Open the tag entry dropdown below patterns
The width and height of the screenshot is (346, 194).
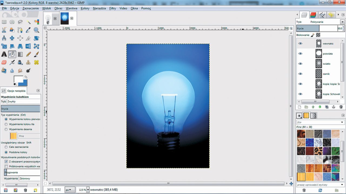point(342,185)
